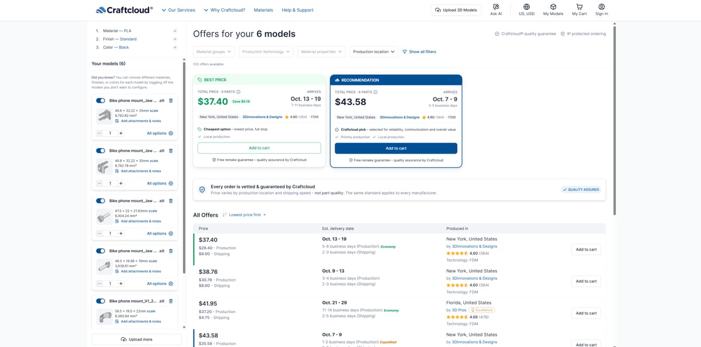Toggle the 47.5 × 22 × 21.93mm model switch

point(100,201)
